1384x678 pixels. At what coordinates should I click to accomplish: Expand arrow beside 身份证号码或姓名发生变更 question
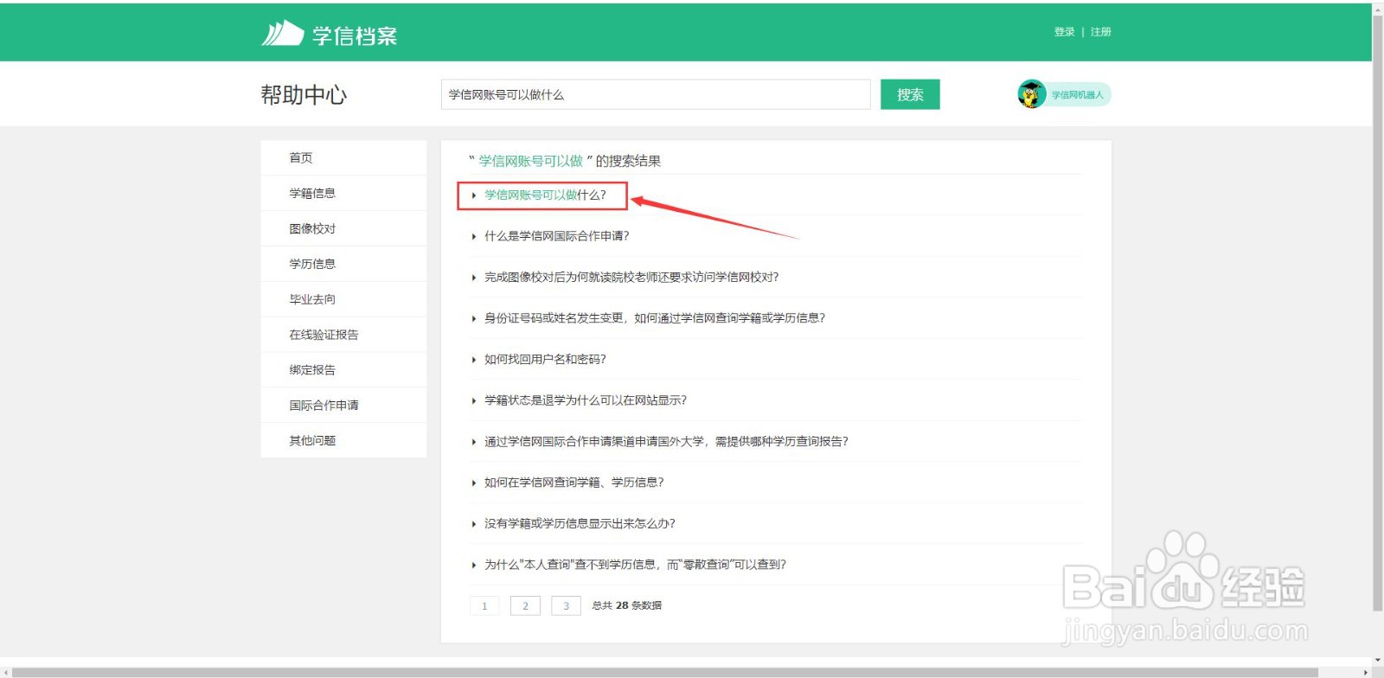(474, 319)
